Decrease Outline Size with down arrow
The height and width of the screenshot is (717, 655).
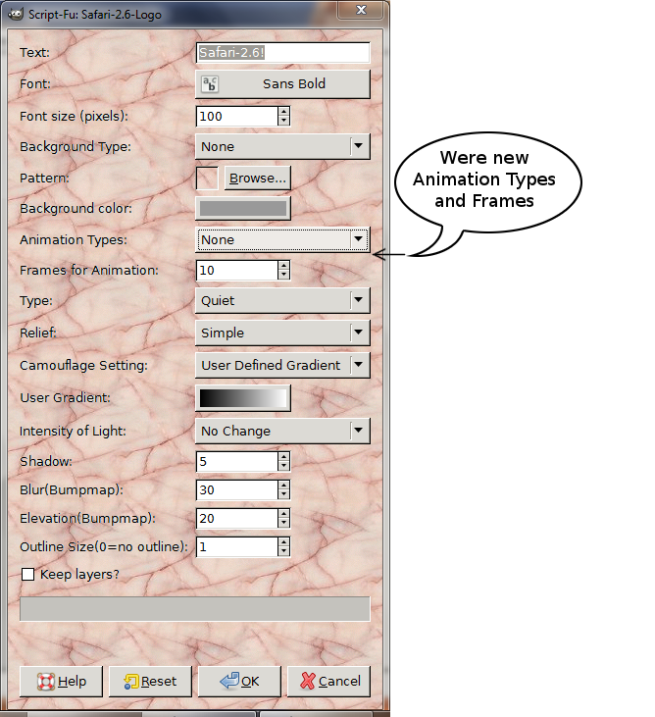[283, 552]
